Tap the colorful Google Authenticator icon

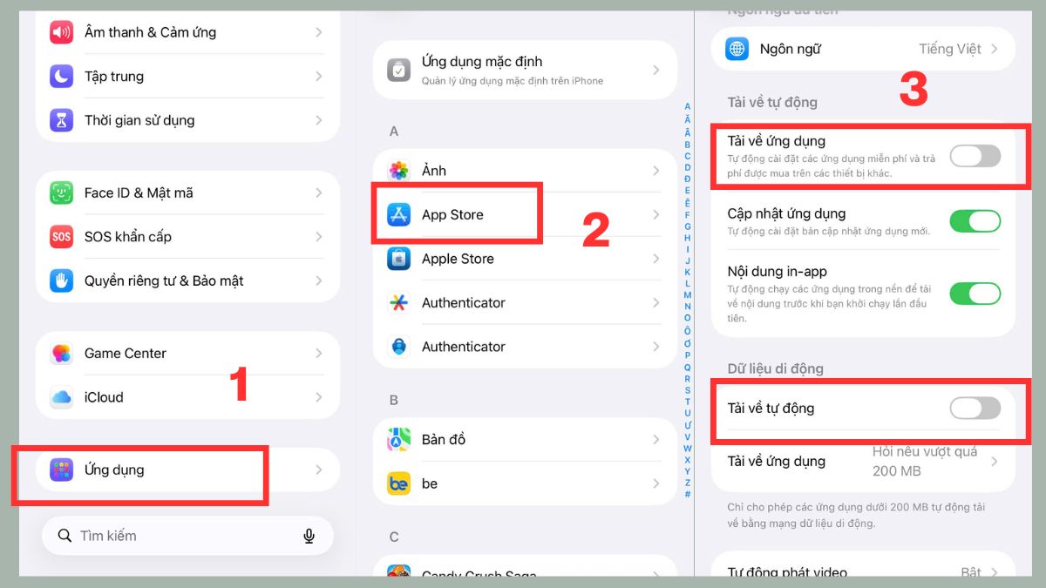coord(399,302)
